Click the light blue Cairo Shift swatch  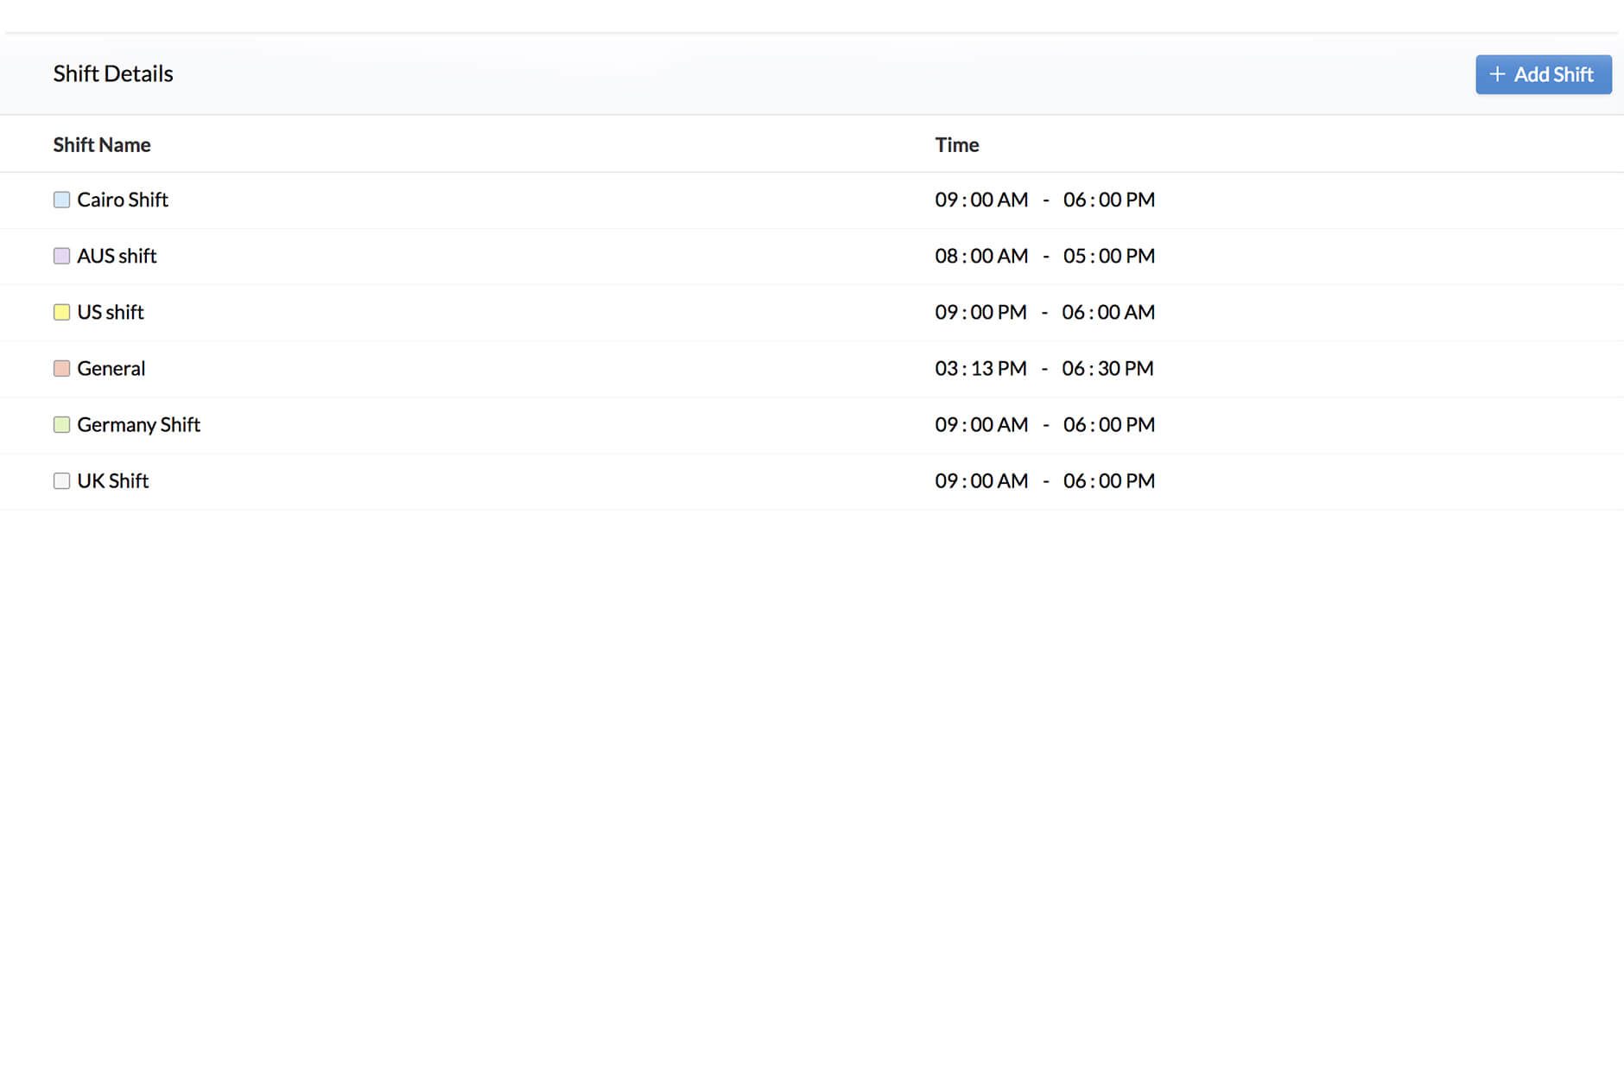pyautogui.click(x=61, y=200)
